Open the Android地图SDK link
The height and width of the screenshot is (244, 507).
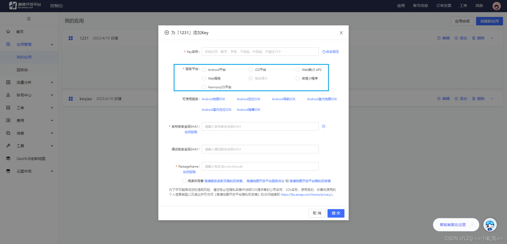(213, 99)
